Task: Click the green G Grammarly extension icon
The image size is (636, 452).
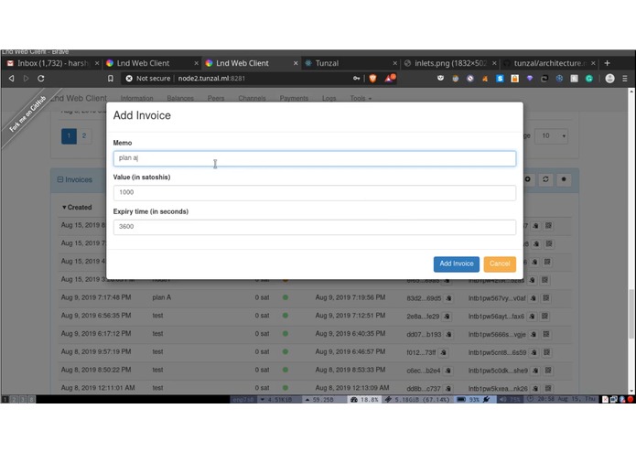Action: (x=589, y=79)
